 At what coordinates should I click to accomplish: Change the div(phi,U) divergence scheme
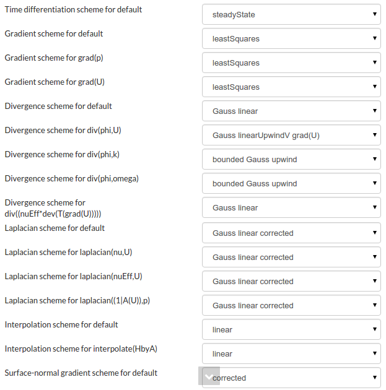(x=291, y=135)
